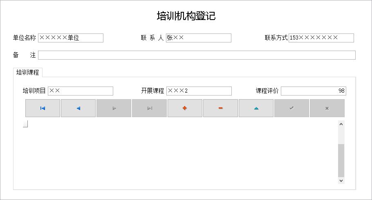The image size is (372, 200).
Task: Post changes with the checkmark button
Action: point(291,108)
